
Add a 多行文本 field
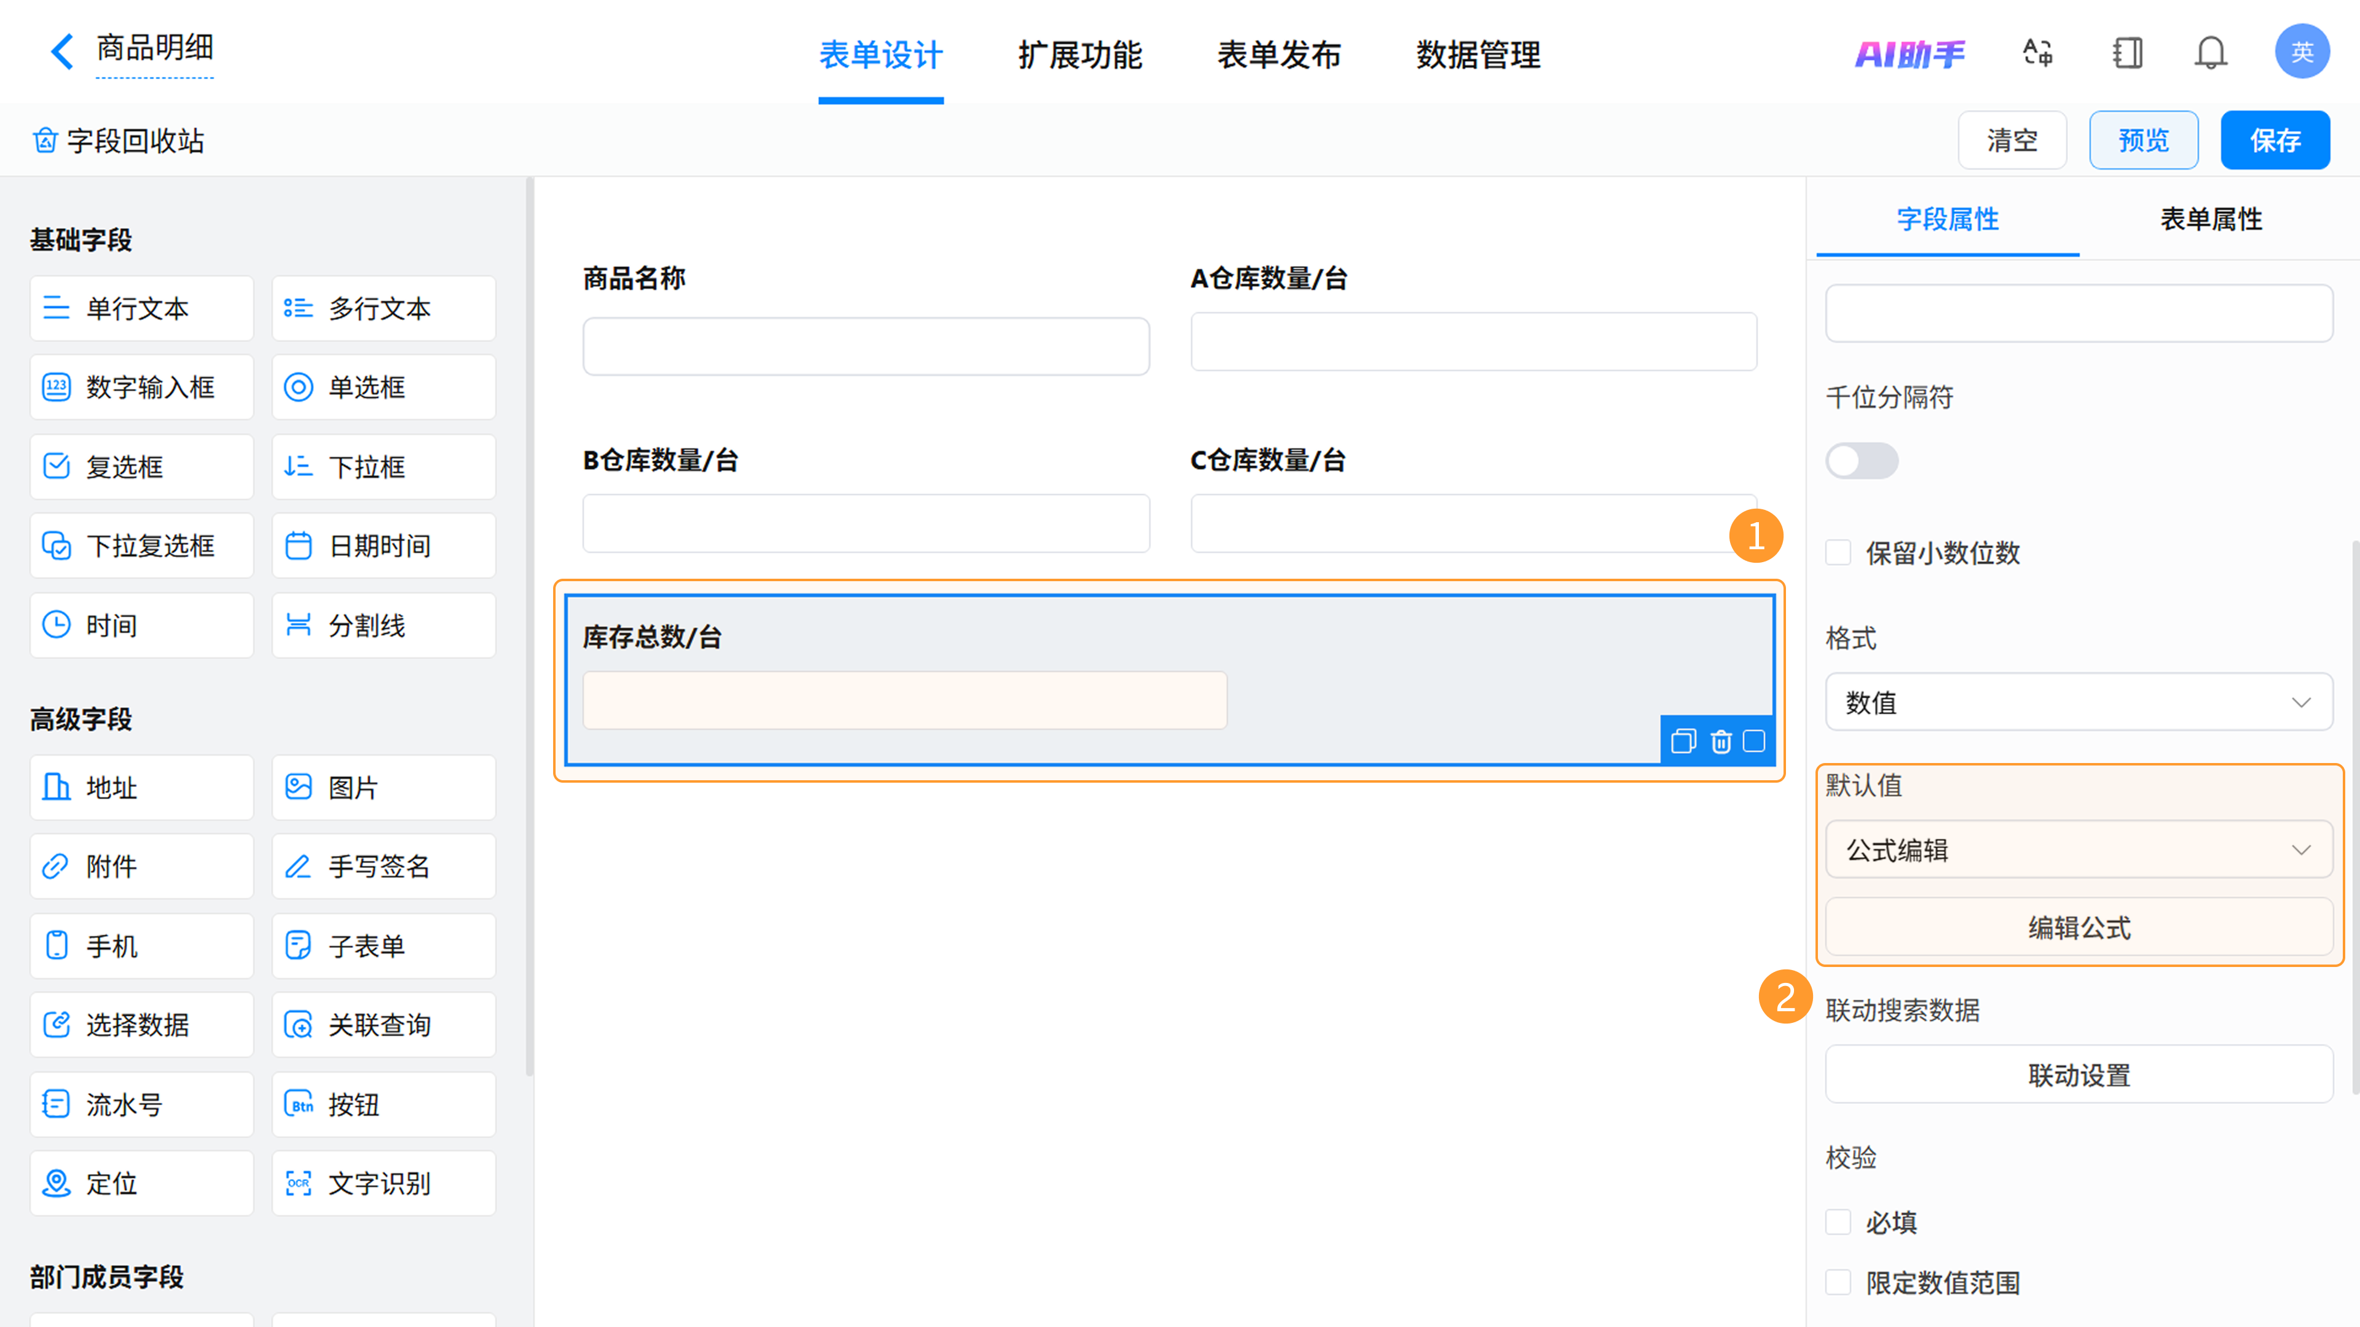point(384,308)
